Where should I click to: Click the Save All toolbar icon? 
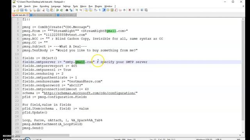[x=26, y=10]
